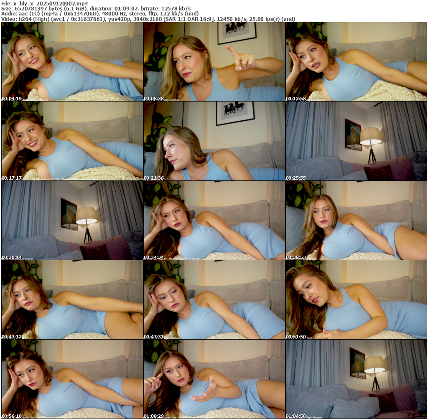This screenshot has height=419, width=428.
Task: Select the thumbnail timestamped 00:43:12
Action: point(72,300)
